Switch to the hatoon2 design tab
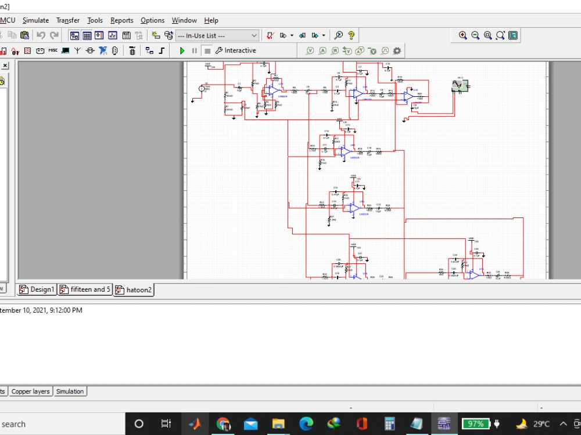Viewport: 581px width, 435px height. coord(134,289)
